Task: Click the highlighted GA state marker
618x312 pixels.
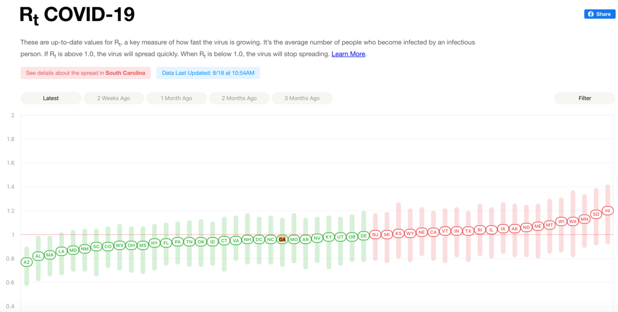Action: coord(282,240)
